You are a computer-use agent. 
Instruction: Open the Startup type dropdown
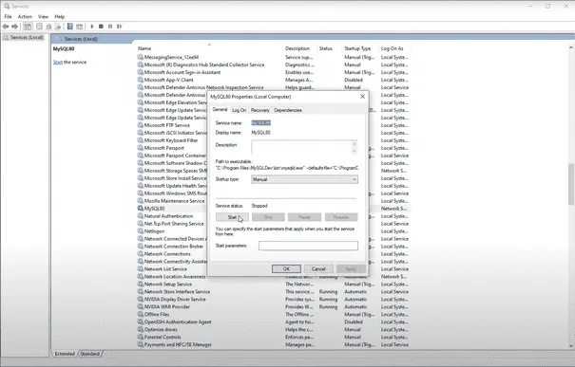pyautogui.click(x=304, y=179)
